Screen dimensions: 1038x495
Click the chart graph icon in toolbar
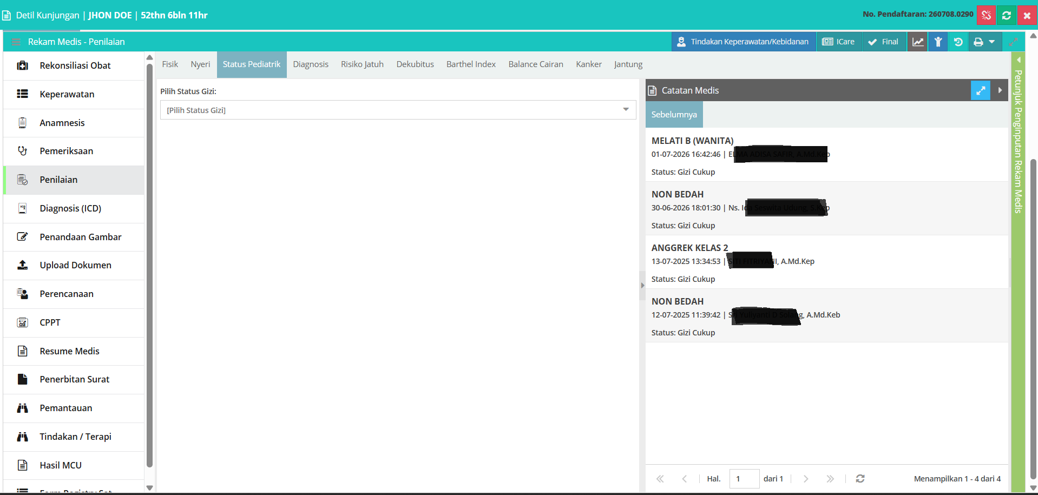tap(918, 42)
